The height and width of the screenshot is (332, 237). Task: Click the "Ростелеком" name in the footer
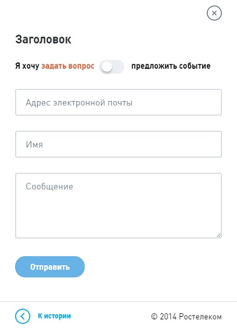tap(200, 317)
